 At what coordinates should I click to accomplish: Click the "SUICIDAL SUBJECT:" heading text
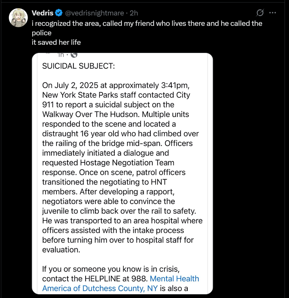[78, 67]
